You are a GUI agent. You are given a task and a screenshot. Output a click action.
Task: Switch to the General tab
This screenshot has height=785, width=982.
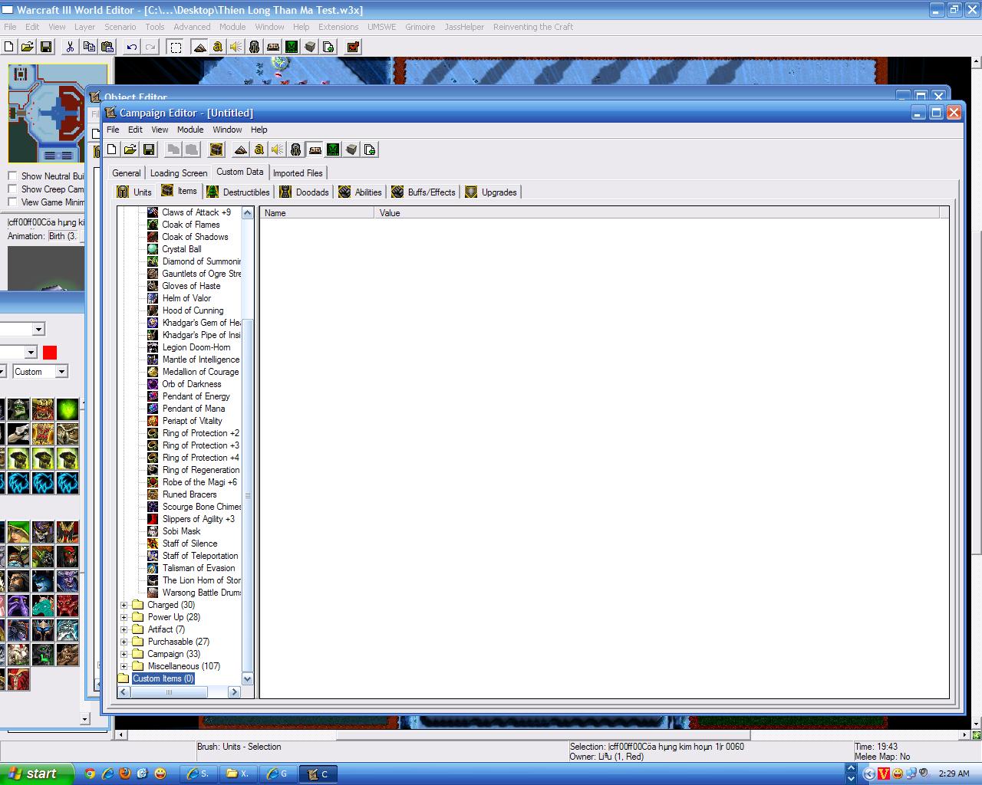(x=127, y=173)
